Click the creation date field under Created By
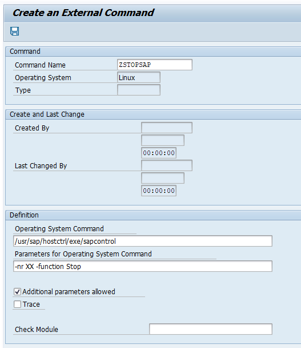The image size is (301, 348). pos(163,140)
